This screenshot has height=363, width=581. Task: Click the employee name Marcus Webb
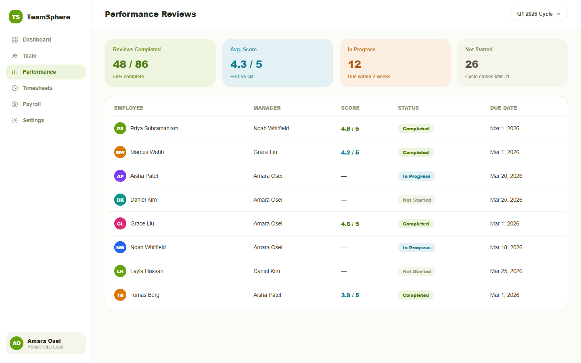click(x=147, y=152)
